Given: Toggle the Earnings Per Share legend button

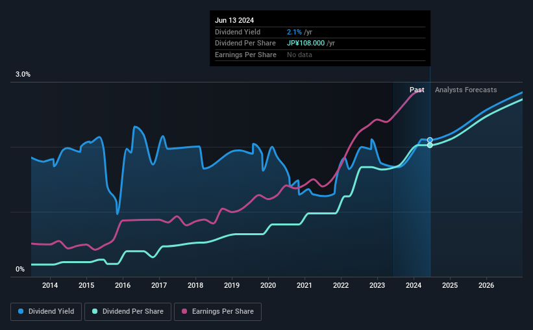Looking at the screenshot, I should coord(217,312).
